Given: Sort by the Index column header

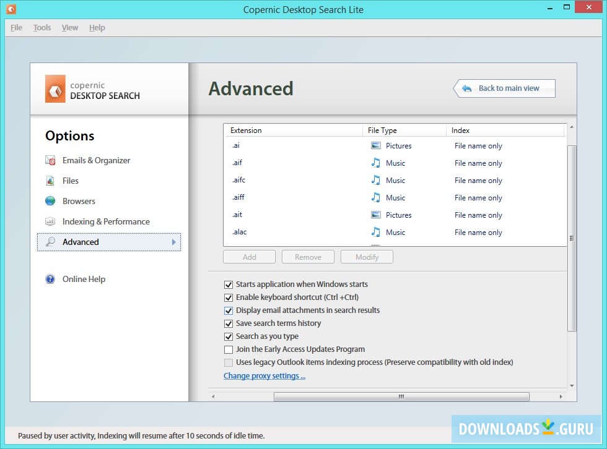Looking at the screenshot, I should [x=505, y=130].
